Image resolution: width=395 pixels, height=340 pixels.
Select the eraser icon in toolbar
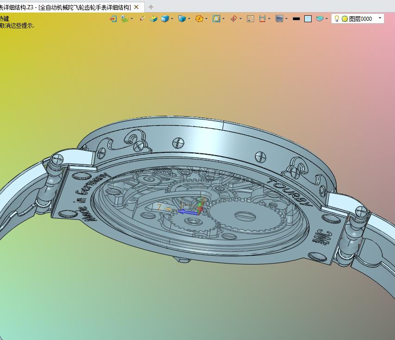click(142, 19)
